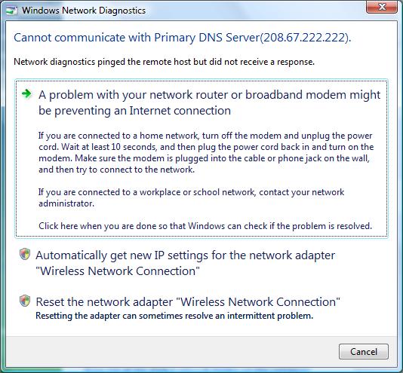Viewport: 403px width, 373px height.
Task: Click 'Wireless Network Connection' under get new IP settings
Action: (118, 271)
